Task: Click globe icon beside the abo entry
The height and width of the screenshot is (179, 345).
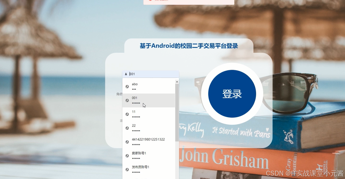Action: pyautogui.click(x=127, y=87)
